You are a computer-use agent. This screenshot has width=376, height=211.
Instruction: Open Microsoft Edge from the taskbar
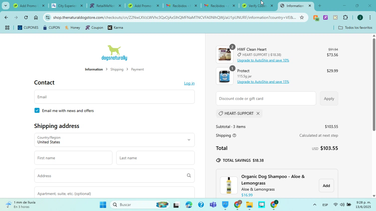tap(189, 205)
